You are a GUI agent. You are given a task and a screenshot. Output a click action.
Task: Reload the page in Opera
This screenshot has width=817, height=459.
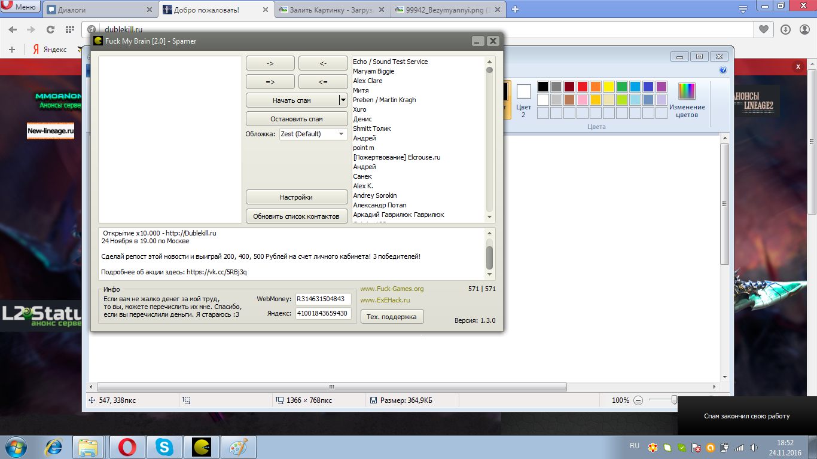[x=50, y=29]
